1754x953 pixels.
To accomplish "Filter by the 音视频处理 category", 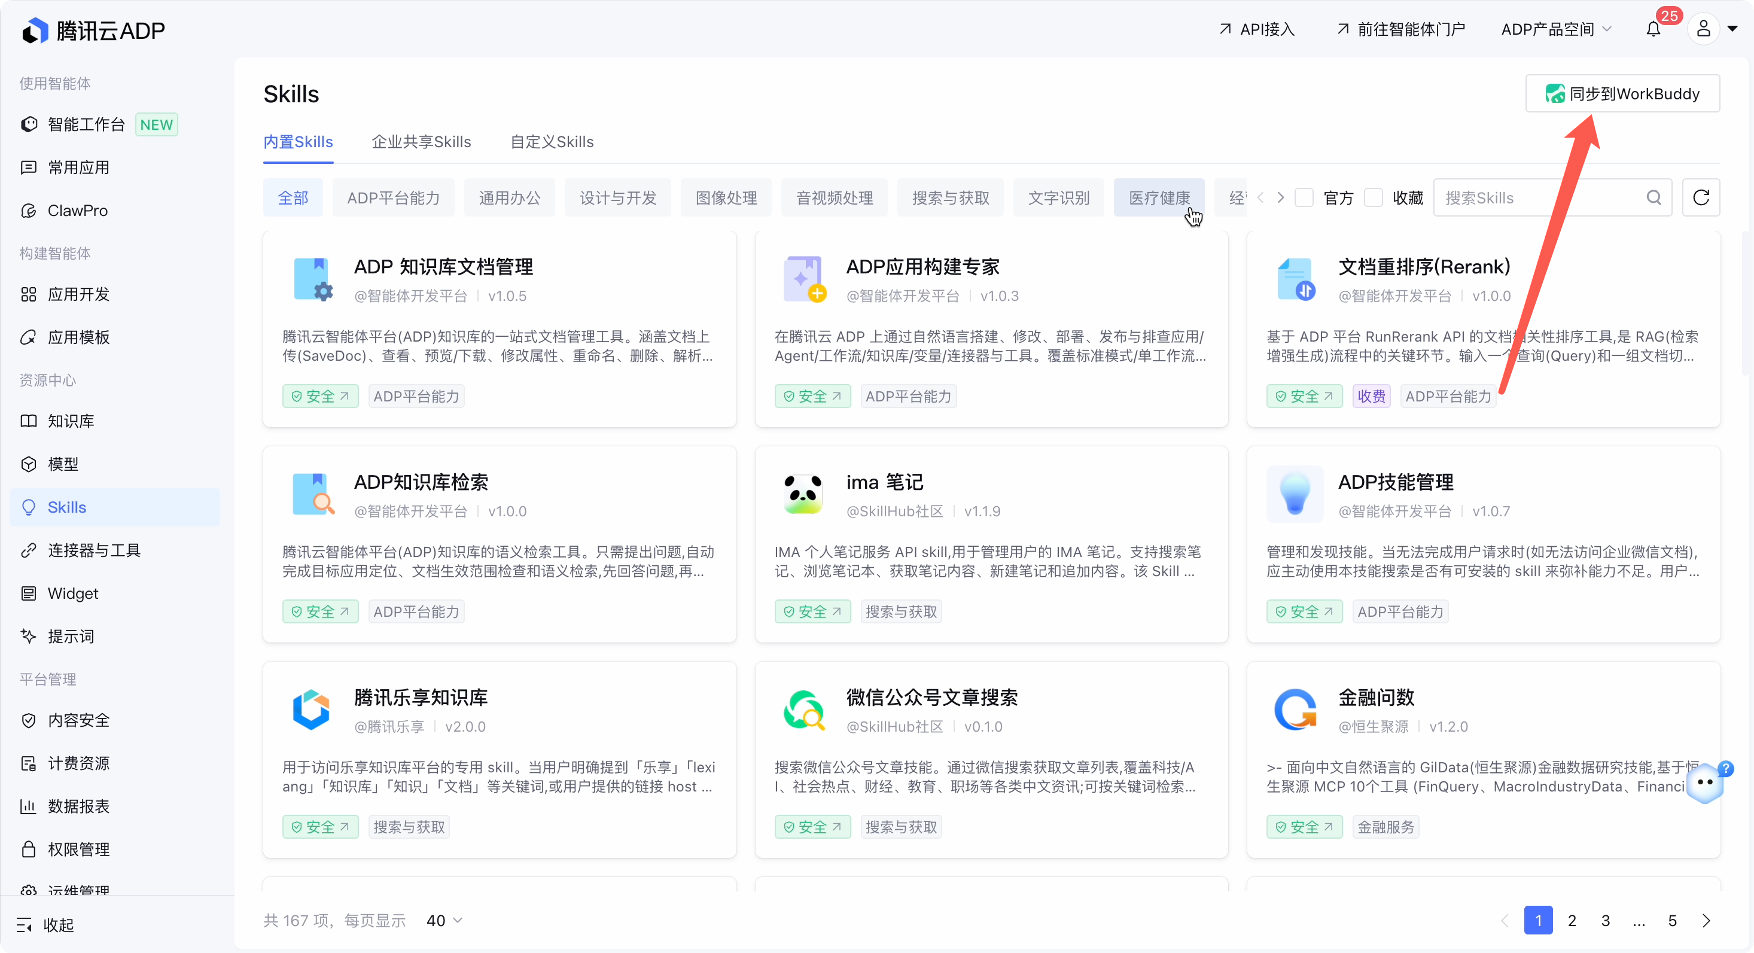I will click(x=834, y=197).
